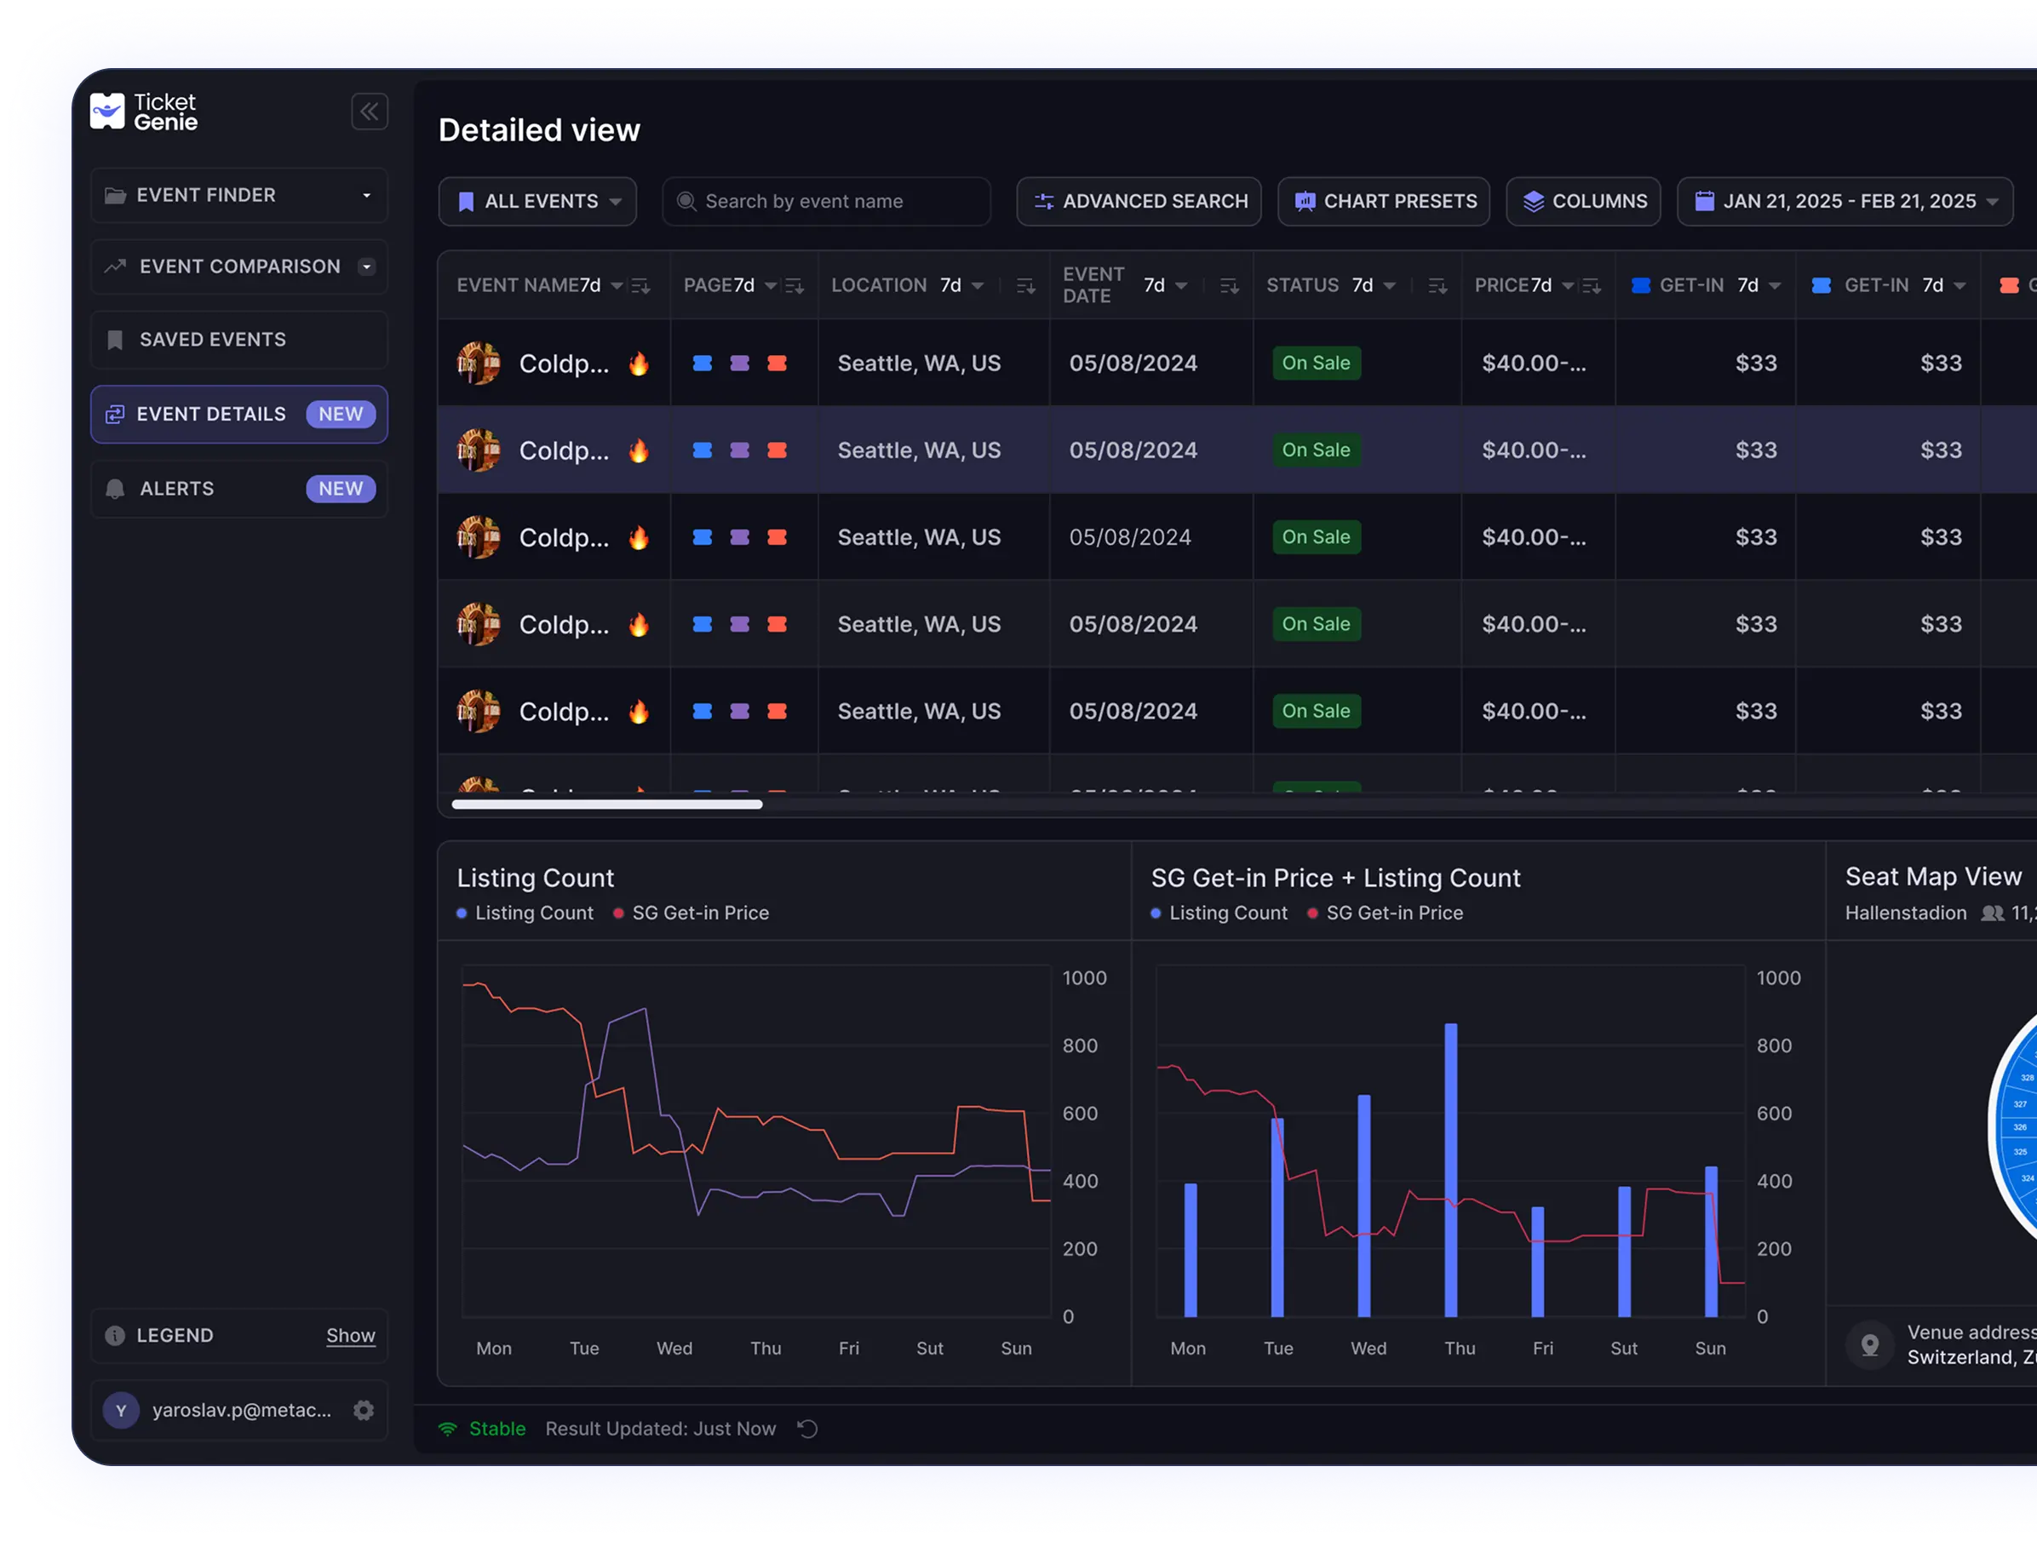Toggle Listing Count legend in SG Get-in Price chart
The height and width of the screenshot is (1541, 2037).
pyautogui.click(x=1219, y=914)
